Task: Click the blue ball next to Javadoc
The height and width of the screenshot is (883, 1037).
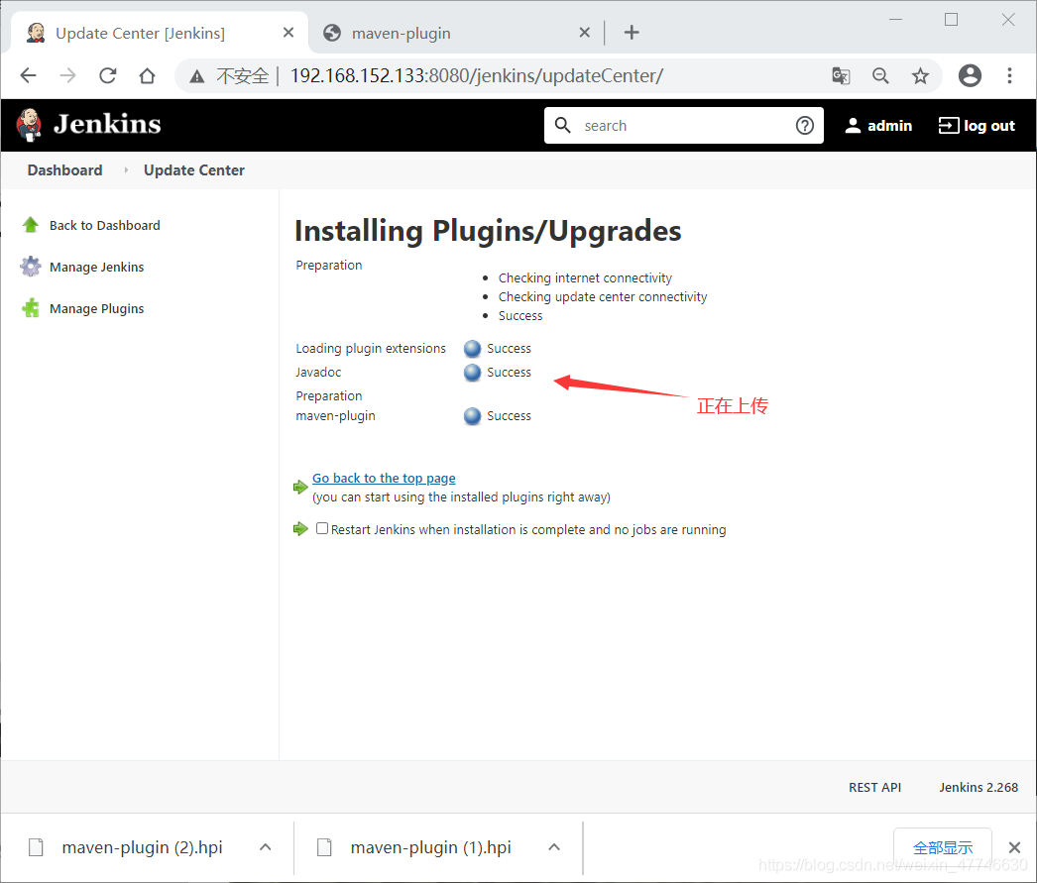Action: [x=472, y=372]
